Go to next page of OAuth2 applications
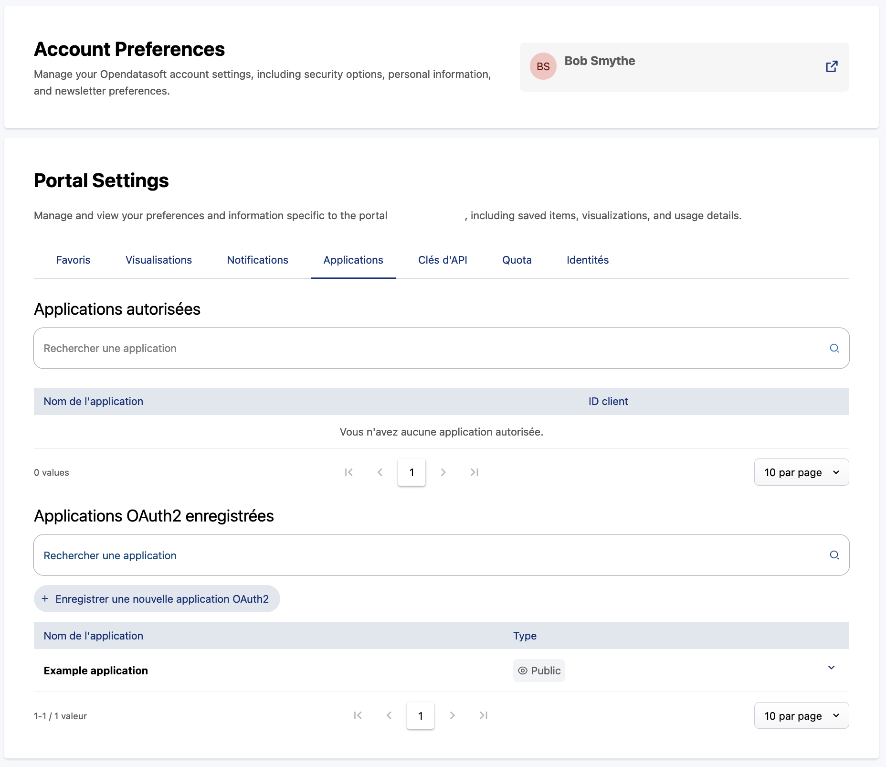This screenshot has height=767, width=886. tap(452, 715)
